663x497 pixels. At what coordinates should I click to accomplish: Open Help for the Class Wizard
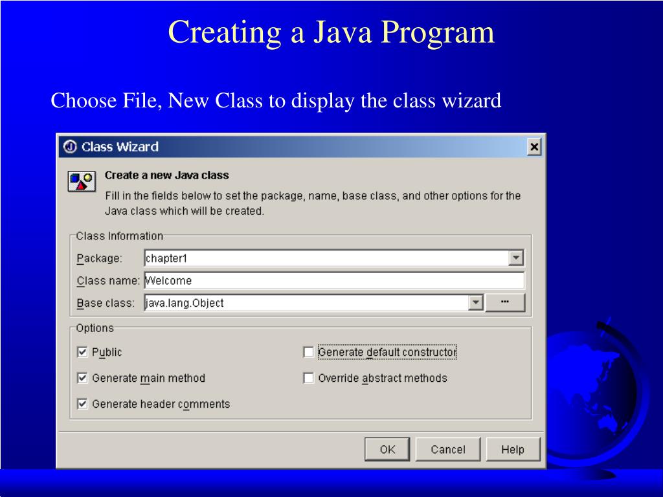click(513, 449)
